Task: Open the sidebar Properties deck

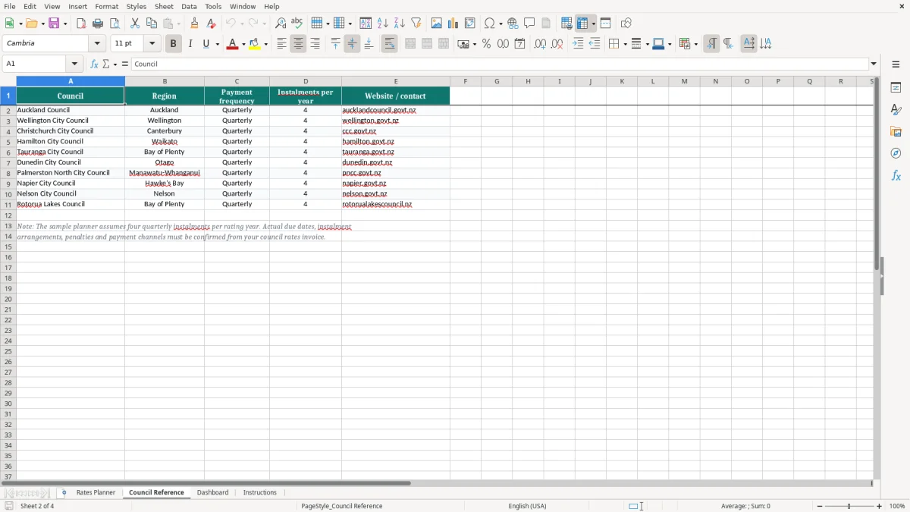Action: (896, 87)
